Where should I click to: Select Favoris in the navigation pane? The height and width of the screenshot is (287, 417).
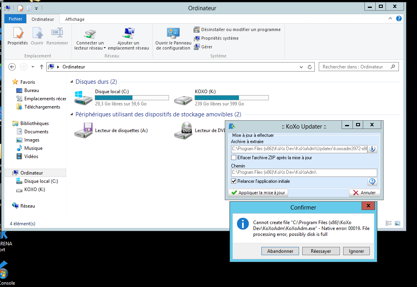click(x=24, y=82)
